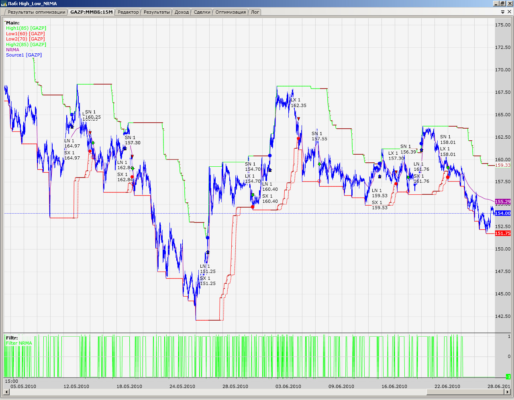The height and width of the screenshot is (400, 514).
Task: Click the High_Low_NRMA app icon in title bar
Action: coord(4,4)
